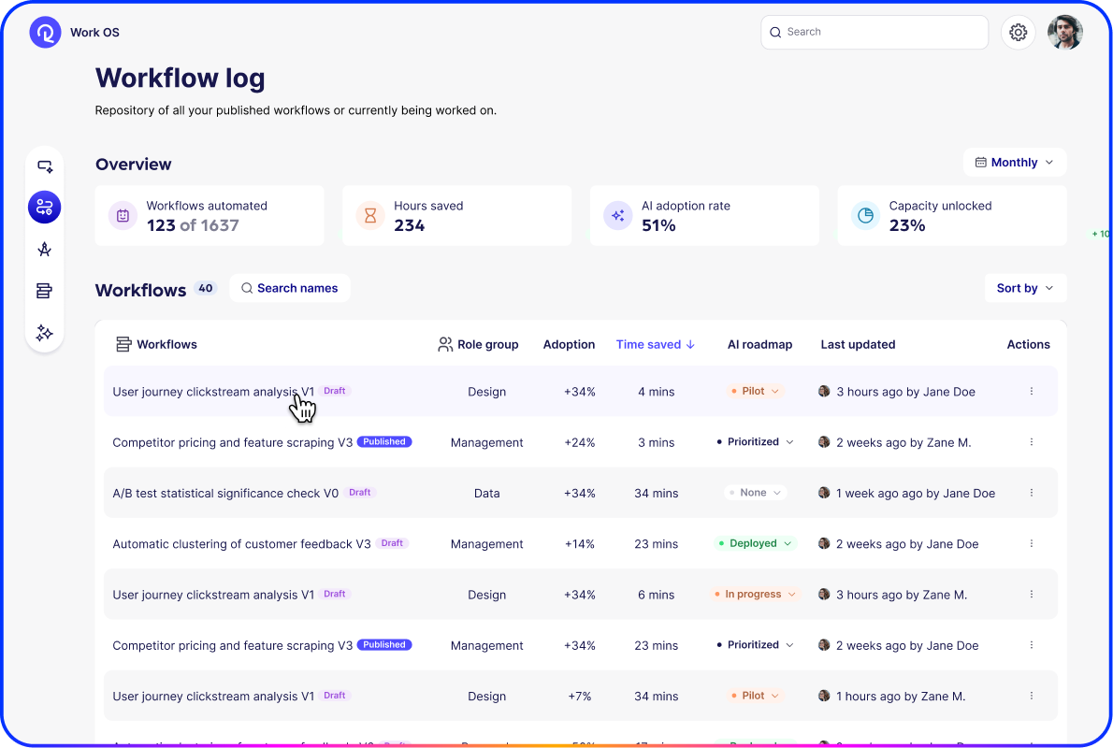Viewport: 1113px width, 748px height.
Task: Click the user avatar in the top right
Action: [1065, 32]
